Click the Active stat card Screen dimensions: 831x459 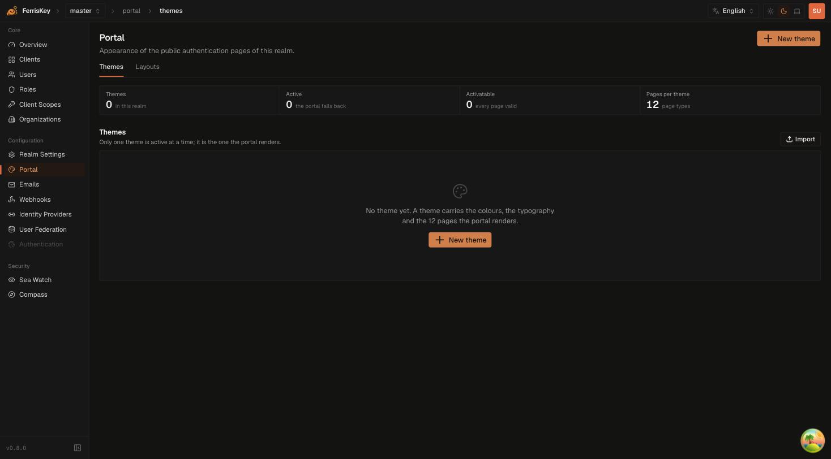(370, 100)
